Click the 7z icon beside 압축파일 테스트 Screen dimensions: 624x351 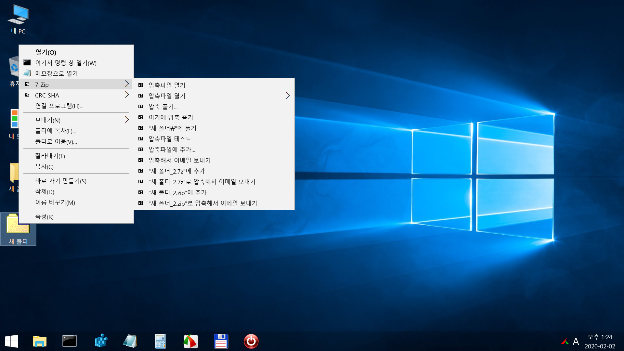[141, 139]
